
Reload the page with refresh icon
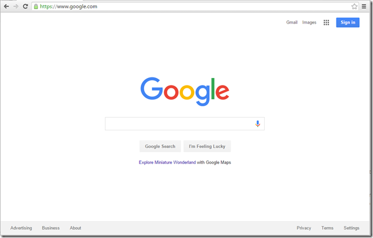click(25, 6)
